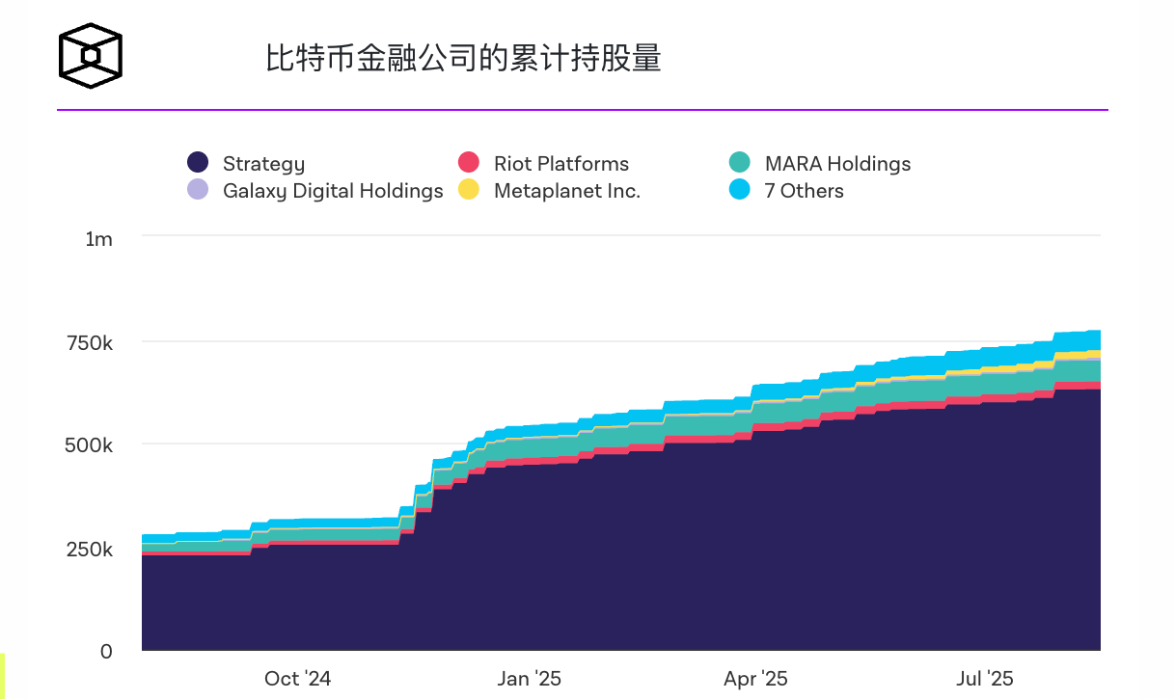Click the 7 Others legend label
Screen dimensions: 1175x700
point(805,191)
